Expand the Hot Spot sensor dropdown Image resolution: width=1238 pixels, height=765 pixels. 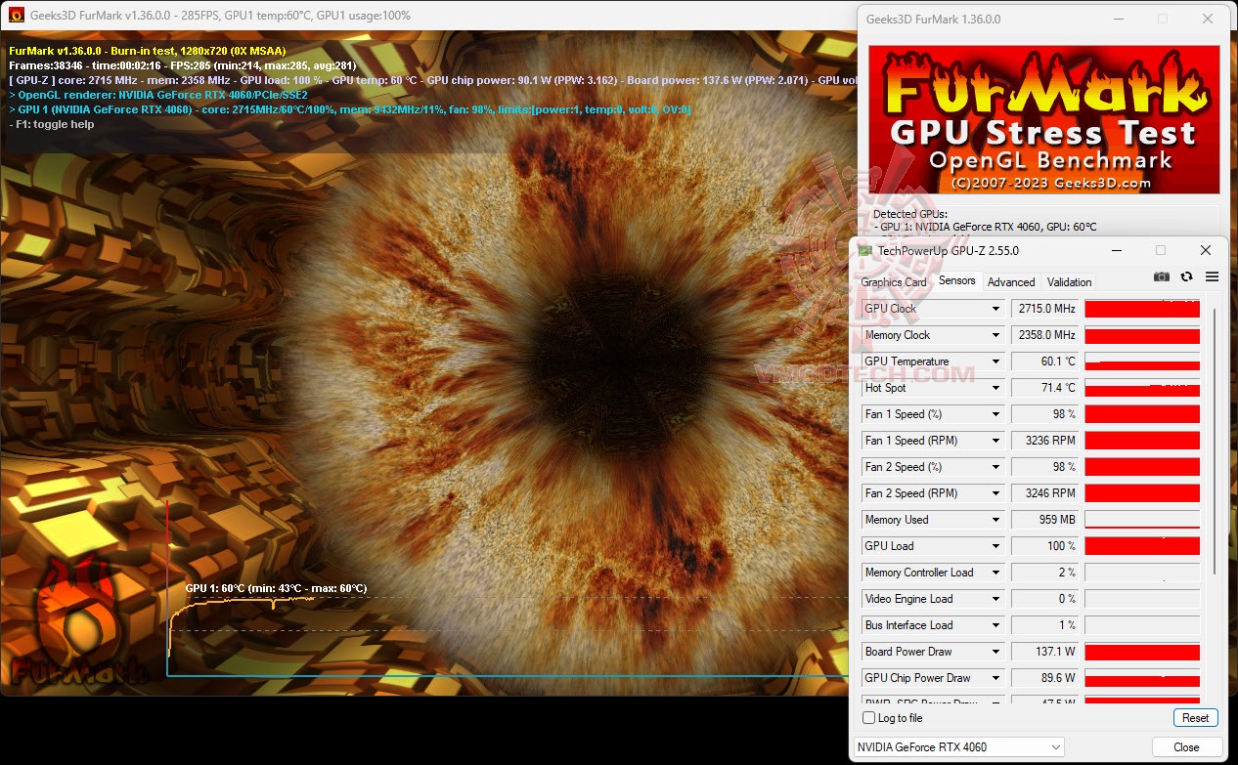995,388
